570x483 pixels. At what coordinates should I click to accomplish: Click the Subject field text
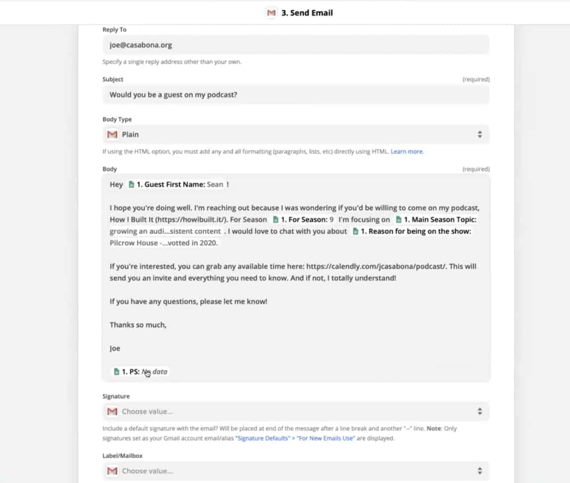pyautogui.click(x=173, y=95)
